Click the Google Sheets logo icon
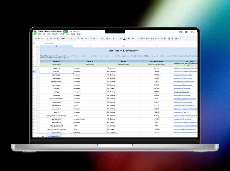This screenshot has height=171, width=230. [x=35, y=32]
